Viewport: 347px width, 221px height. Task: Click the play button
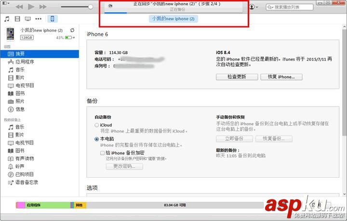click(31, 7)
